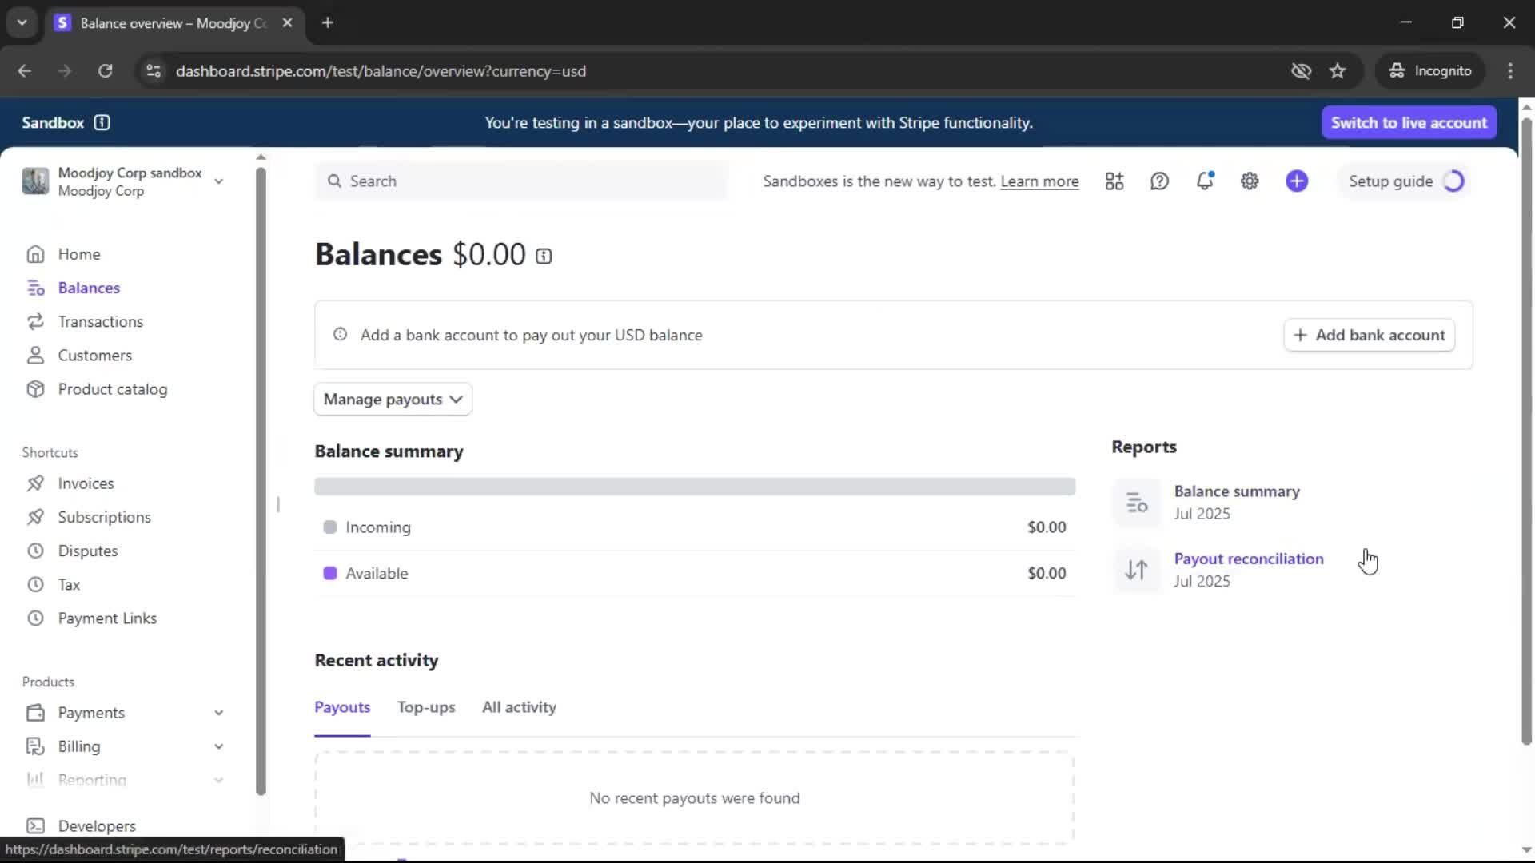This screenshot has height=863, width=1535.
Task: Bookmark this page with star icon
Action: click(1338, 71)
